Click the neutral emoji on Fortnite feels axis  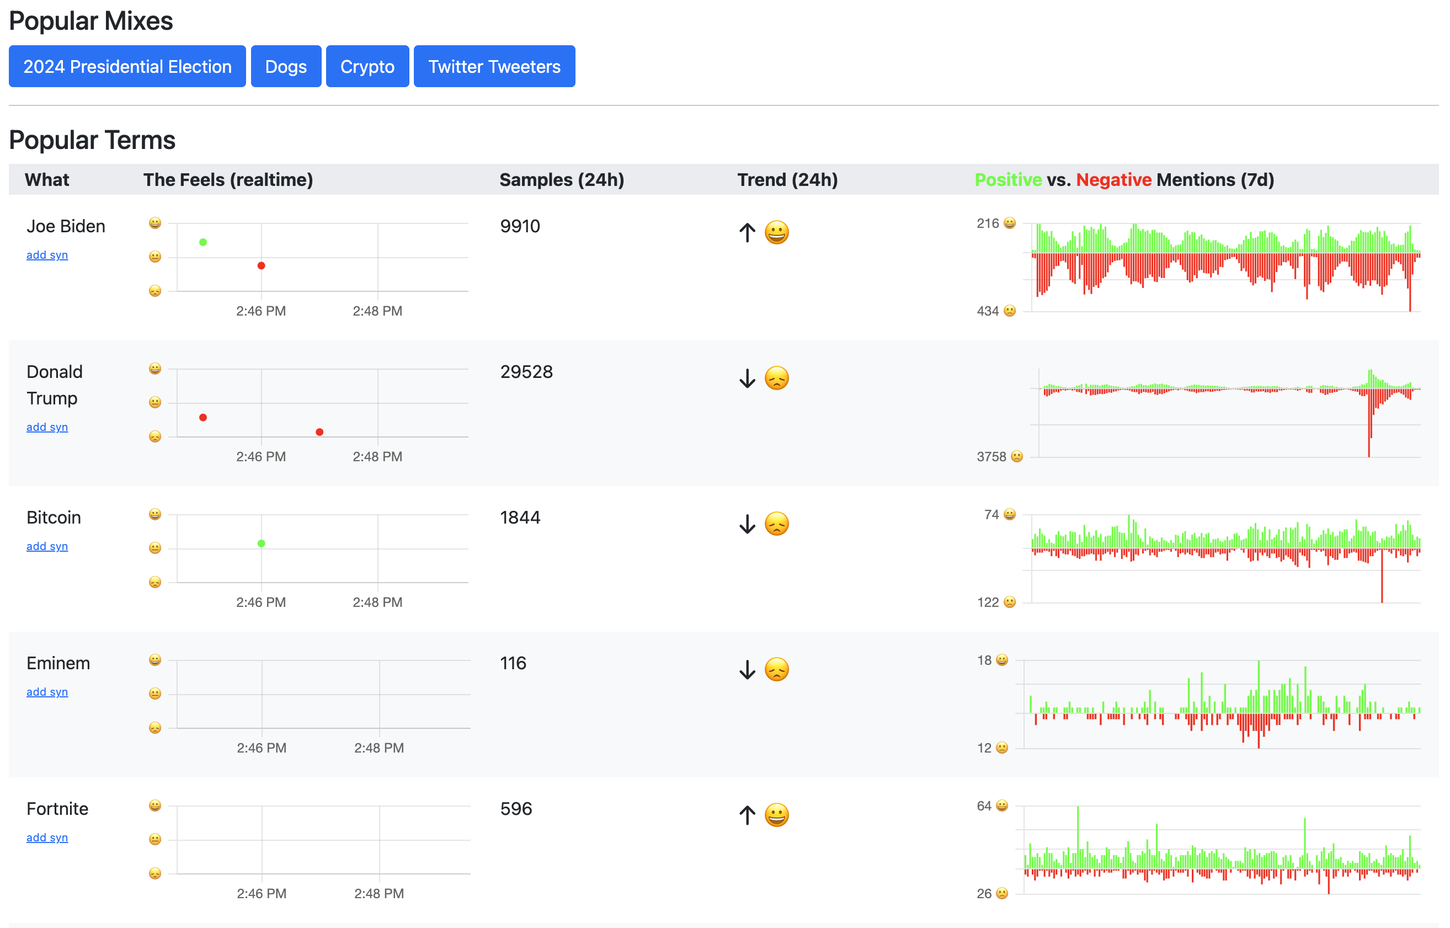point(155,839)
